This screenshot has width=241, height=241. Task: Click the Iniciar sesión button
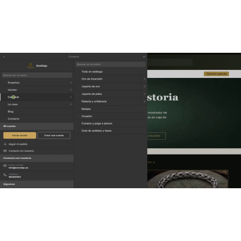20,135
